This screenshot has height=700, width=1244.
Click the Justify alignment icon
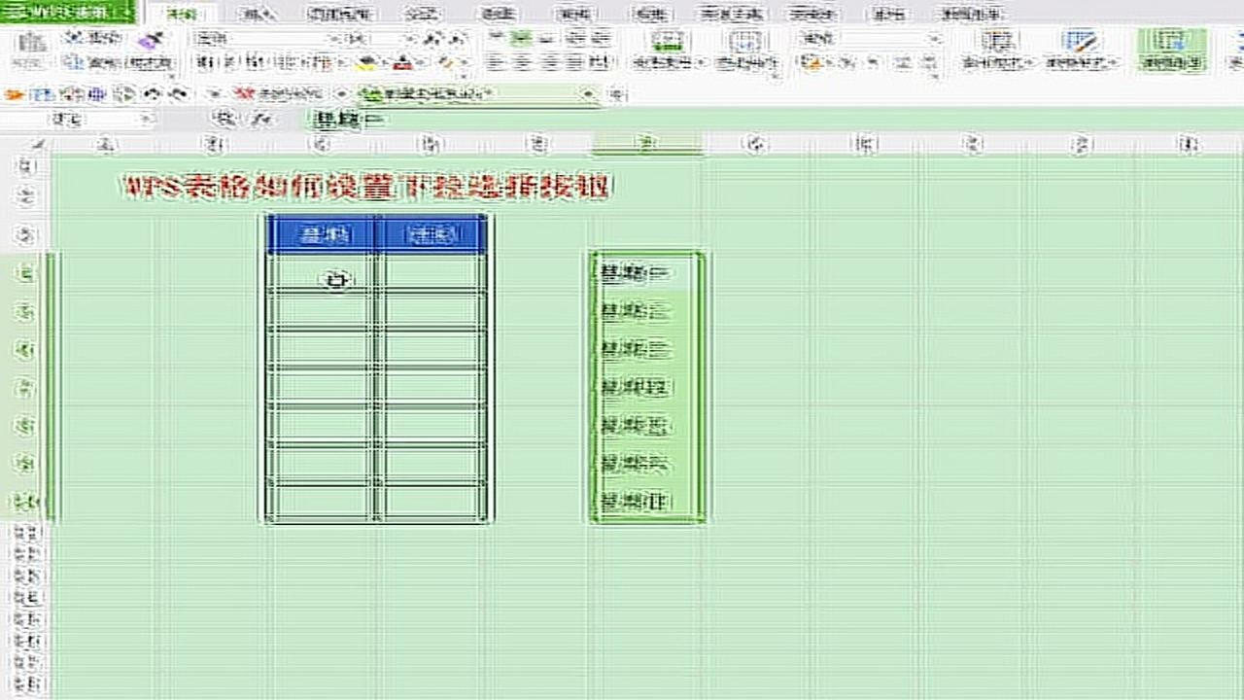(575, 62)
